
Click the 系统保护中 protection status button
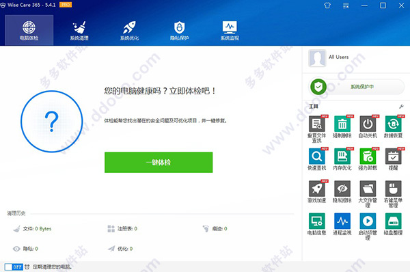coord(362,87)
